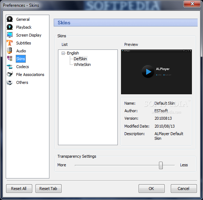Open the General preferences page
This screenshot has height=200, width=203.
pos(23,19)
